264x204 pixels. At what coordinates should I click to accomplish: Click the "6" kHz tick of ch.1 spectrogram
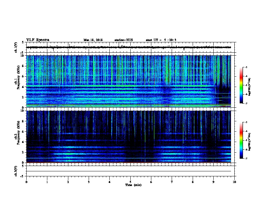pos(24,76)
